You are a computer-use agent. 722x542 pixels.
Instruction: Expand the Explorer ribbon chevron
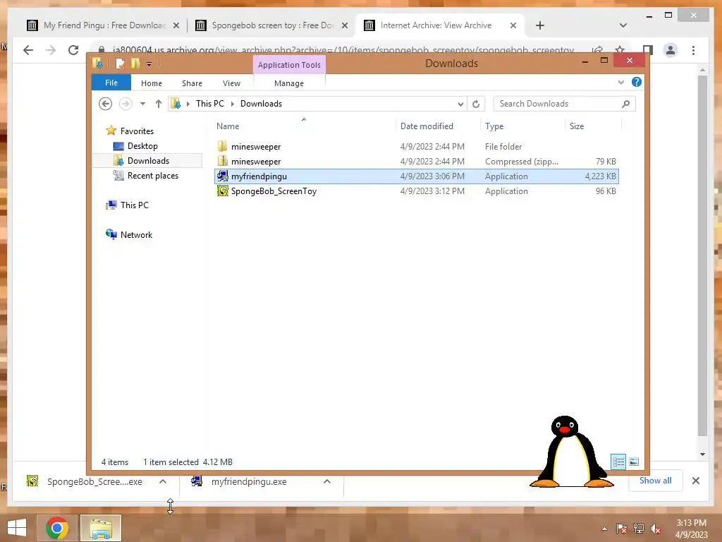(x=621, y=82)
